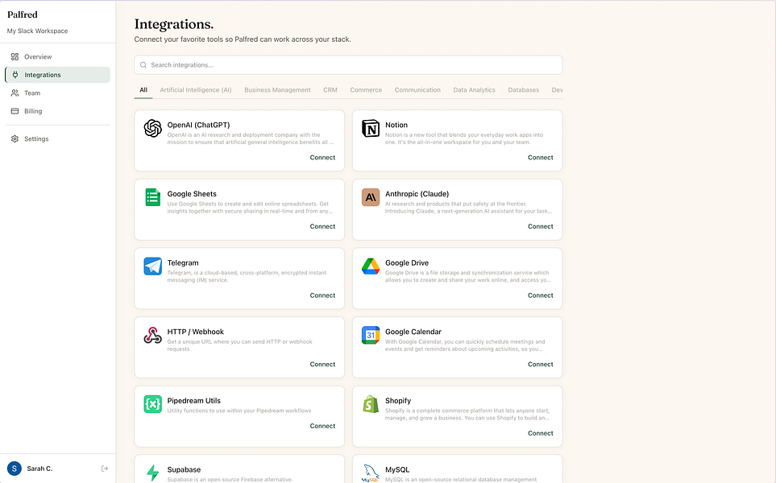Switch to the Artificial Intelligence (AI) tab
This screenshot has width=776, height=483.
tap(196, 90)
